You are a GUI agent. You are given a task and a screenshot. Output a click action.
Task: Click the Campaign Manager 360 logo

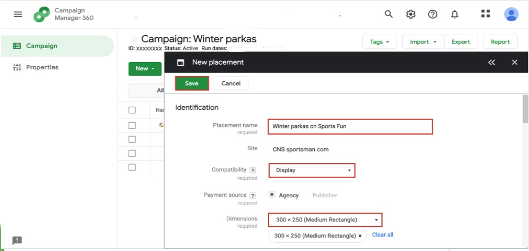click(x=42, y=14)
